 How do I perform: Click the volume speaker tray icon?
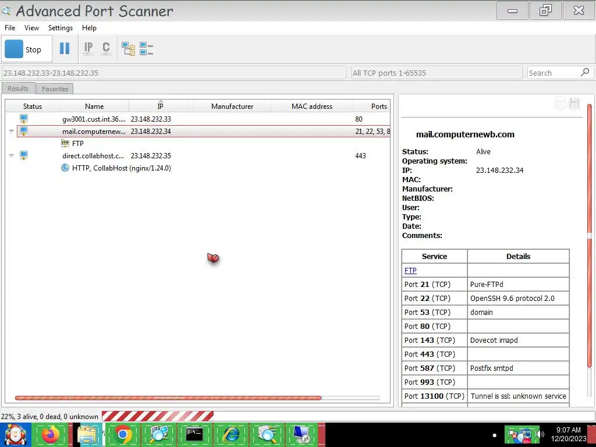point(540,434)
